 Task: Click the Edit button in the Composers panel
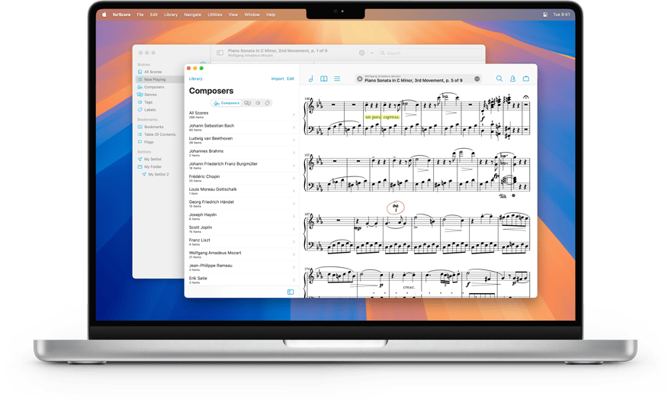[x=291, y=79]
